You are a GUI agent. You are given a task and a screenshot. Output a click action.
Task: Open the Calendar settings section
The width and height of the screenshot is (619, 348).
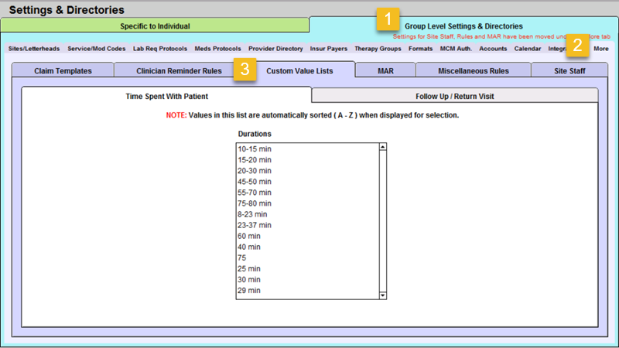tap(526, 49)
